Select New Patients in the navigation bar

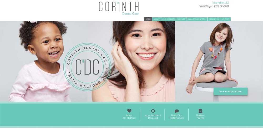pos(168,19)
